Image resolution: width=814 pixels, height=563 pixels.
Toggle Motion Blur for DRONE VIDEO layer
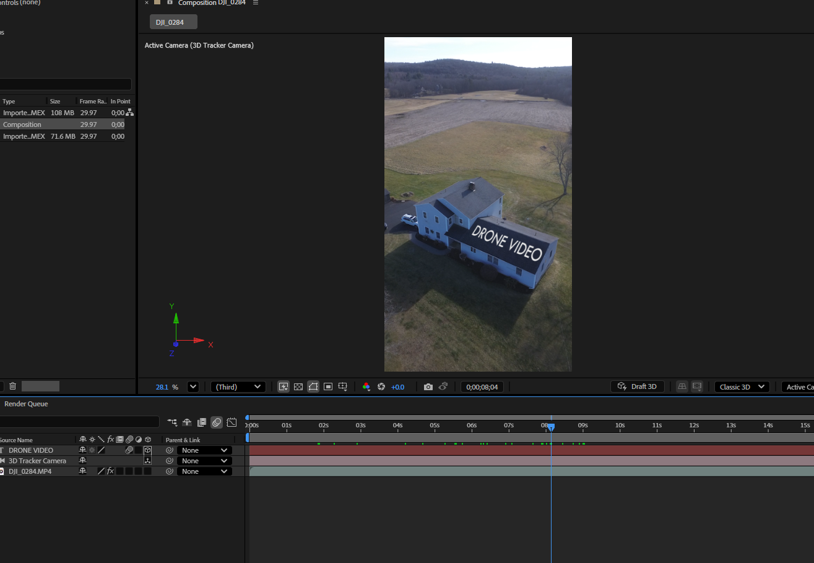coord(129,450)
